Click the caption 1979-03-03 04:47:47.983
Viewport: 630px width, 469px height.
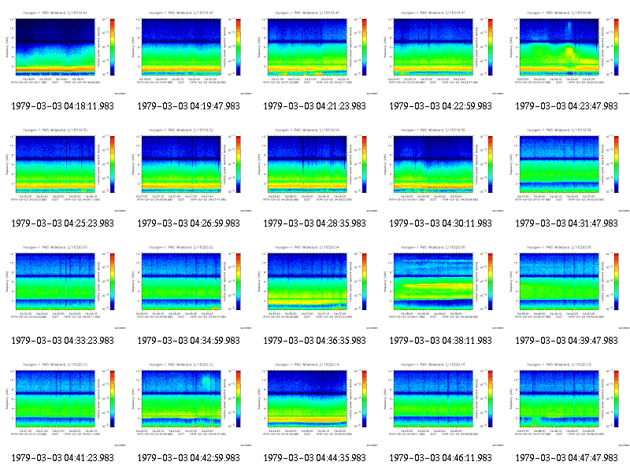(566, 458)
